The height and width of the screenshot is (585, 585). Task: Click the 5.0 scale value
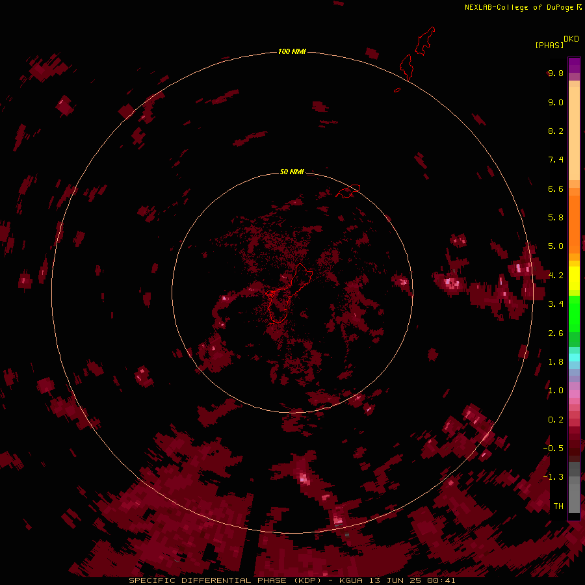click(x=556, y=246)
